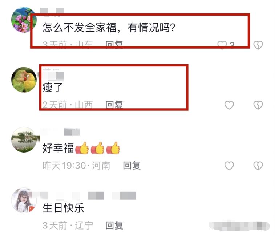This screenshot has height=235, width=275.
Task: Open the two parrots avatar profile
Action: (x=24, y=80)
